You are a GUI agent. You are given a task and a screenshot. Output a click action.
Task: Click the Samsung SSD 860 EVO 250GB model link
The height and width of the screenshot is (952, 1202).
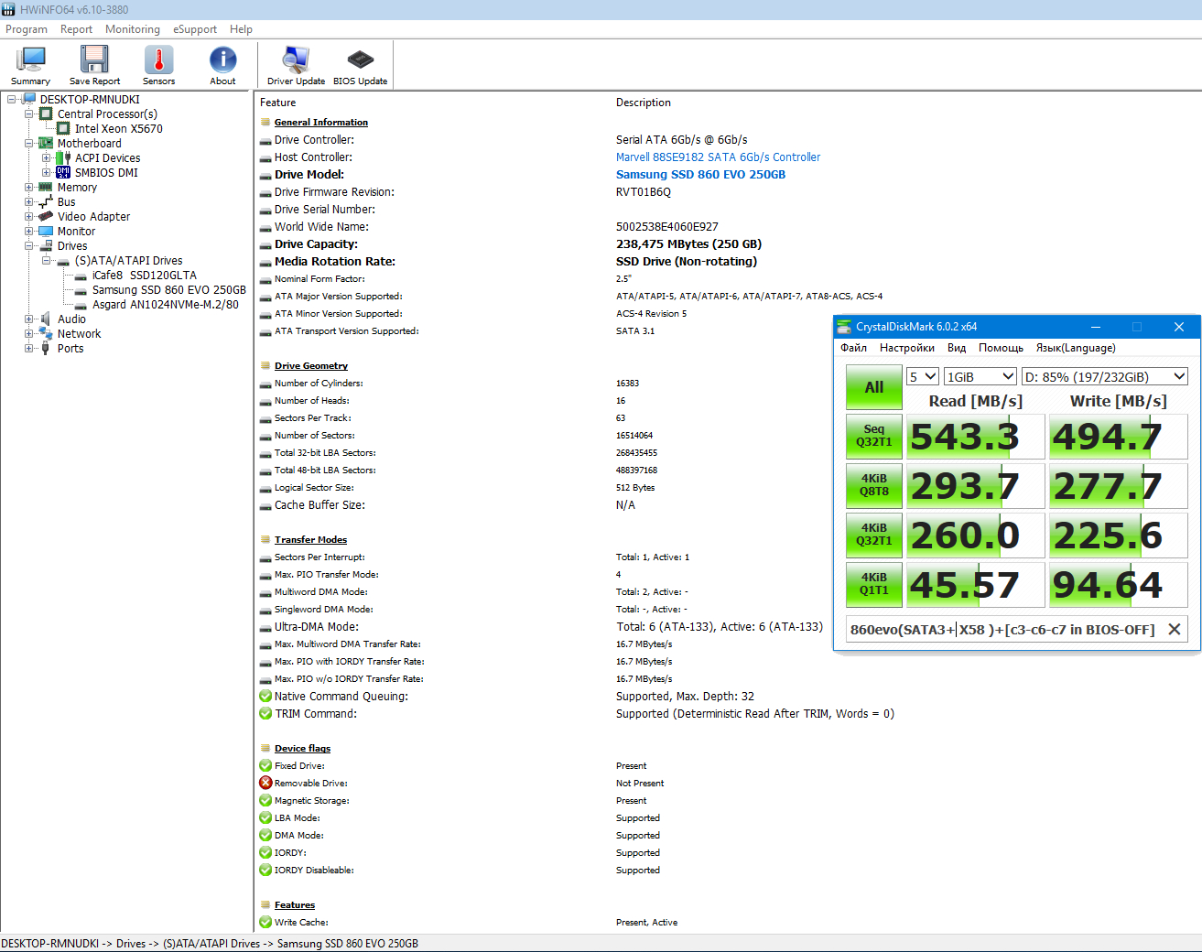pyautogui.click(x=700, y=175)
